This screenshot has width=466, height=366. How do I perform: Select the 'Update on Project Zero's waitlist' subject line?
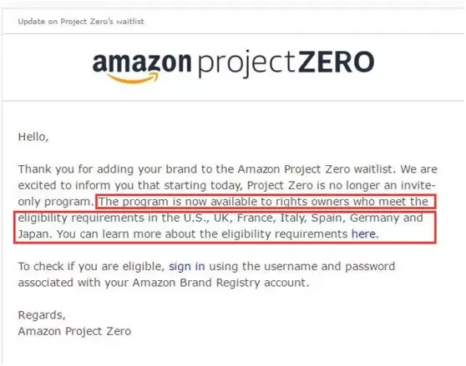[x=81, y=22]
